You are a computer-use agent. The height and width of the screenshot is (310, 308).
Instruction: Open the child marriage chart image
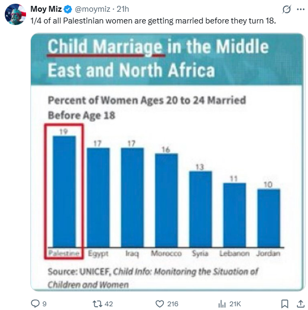(x=168, y=162)
